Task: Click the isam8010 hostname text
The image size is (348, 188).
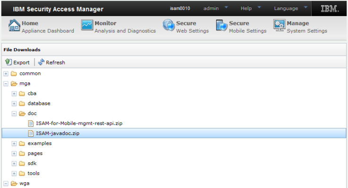Action: click(180, 9)
